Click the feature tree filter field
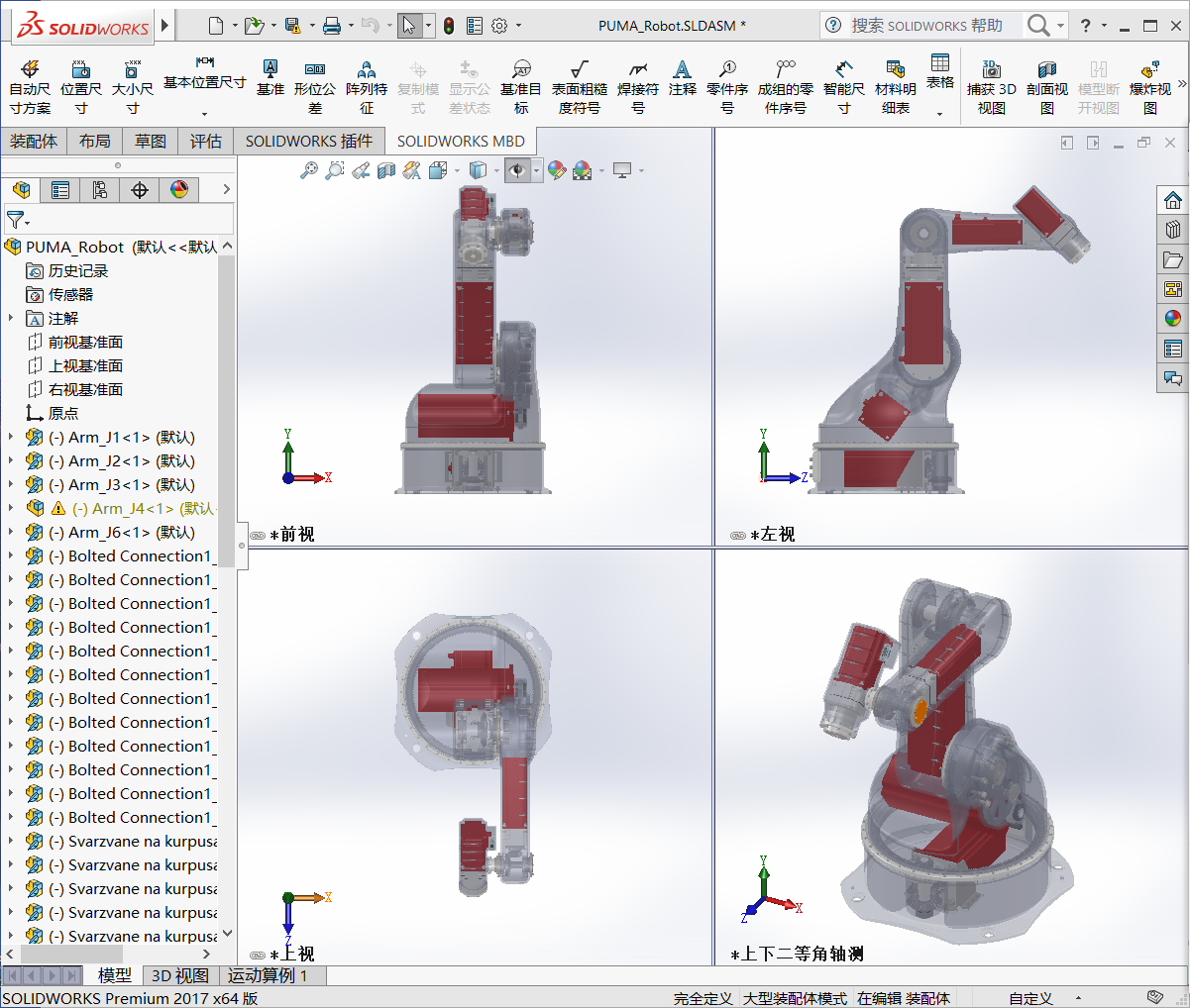 coord(118,219)
